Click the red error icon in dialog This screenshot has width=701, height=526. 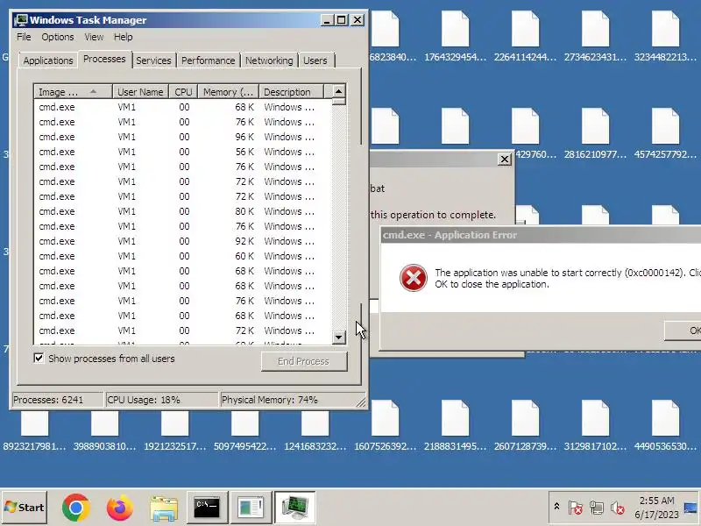(413, 278)
